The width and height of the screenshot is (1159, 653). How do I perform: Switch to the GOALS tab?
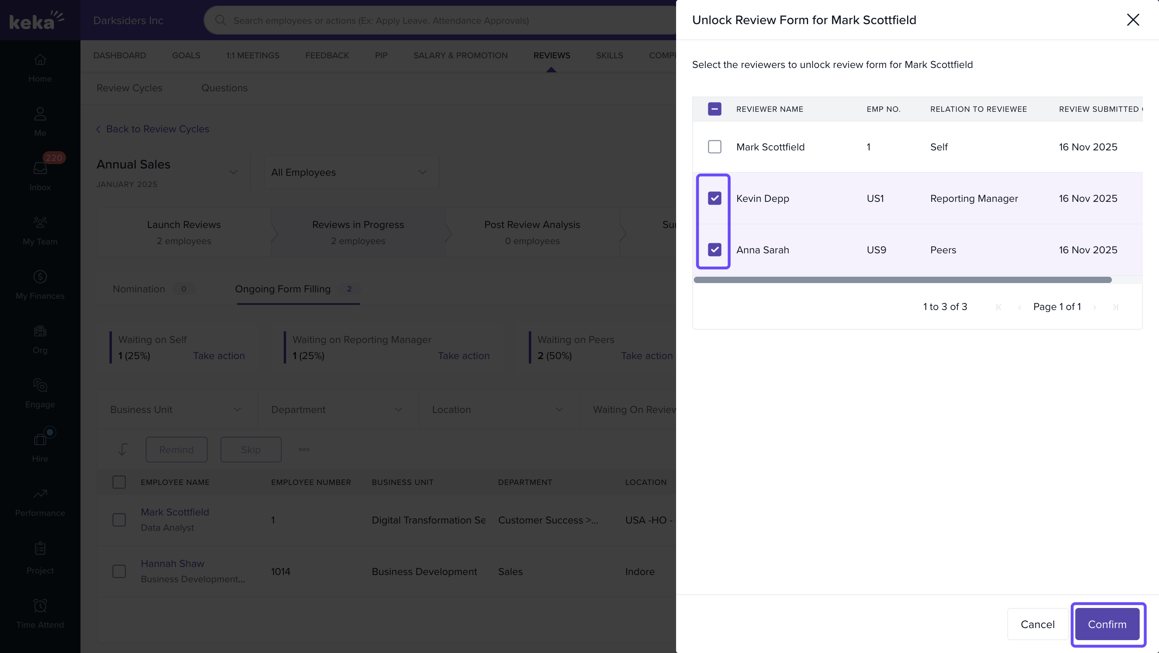(x=186, y=55)
